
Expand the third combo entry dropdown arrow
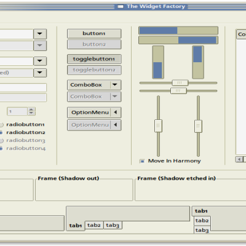[40, 61]
